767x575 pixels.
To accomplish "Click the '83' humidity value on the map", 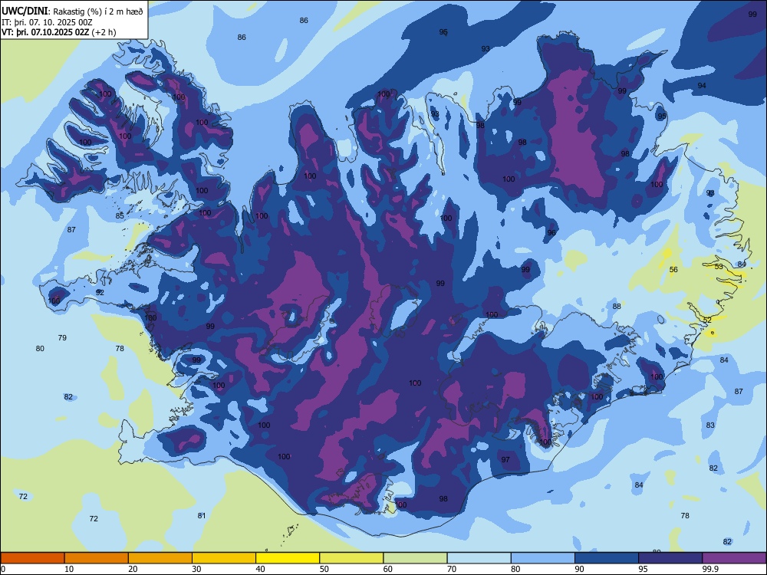I will pos(710,426).
